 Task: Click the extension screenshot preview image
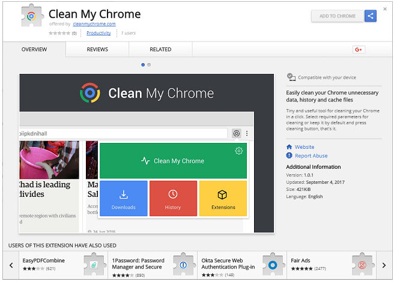[147, 153]
